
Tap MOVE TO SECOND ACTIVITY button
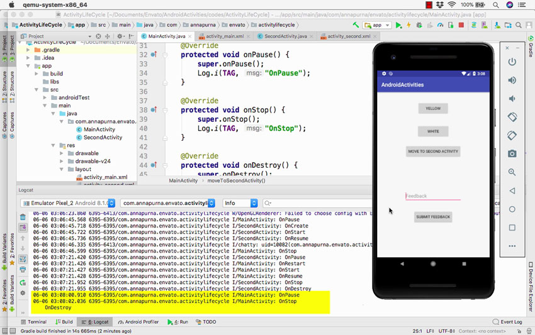pos(433,151)
